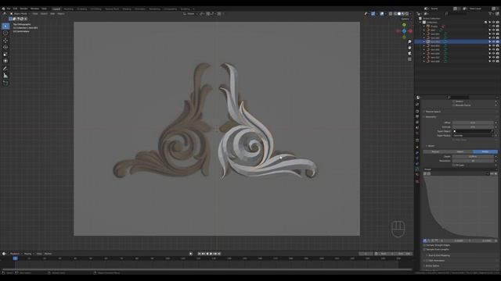The height and width of the screenshot is (281, 501).
Task: Collapse the Geometry panel
Action: coord(431,117)
